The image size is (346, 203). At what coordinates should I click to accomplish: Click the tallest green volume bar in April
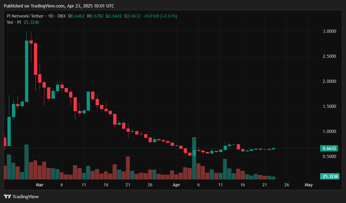tap(194, 158)
